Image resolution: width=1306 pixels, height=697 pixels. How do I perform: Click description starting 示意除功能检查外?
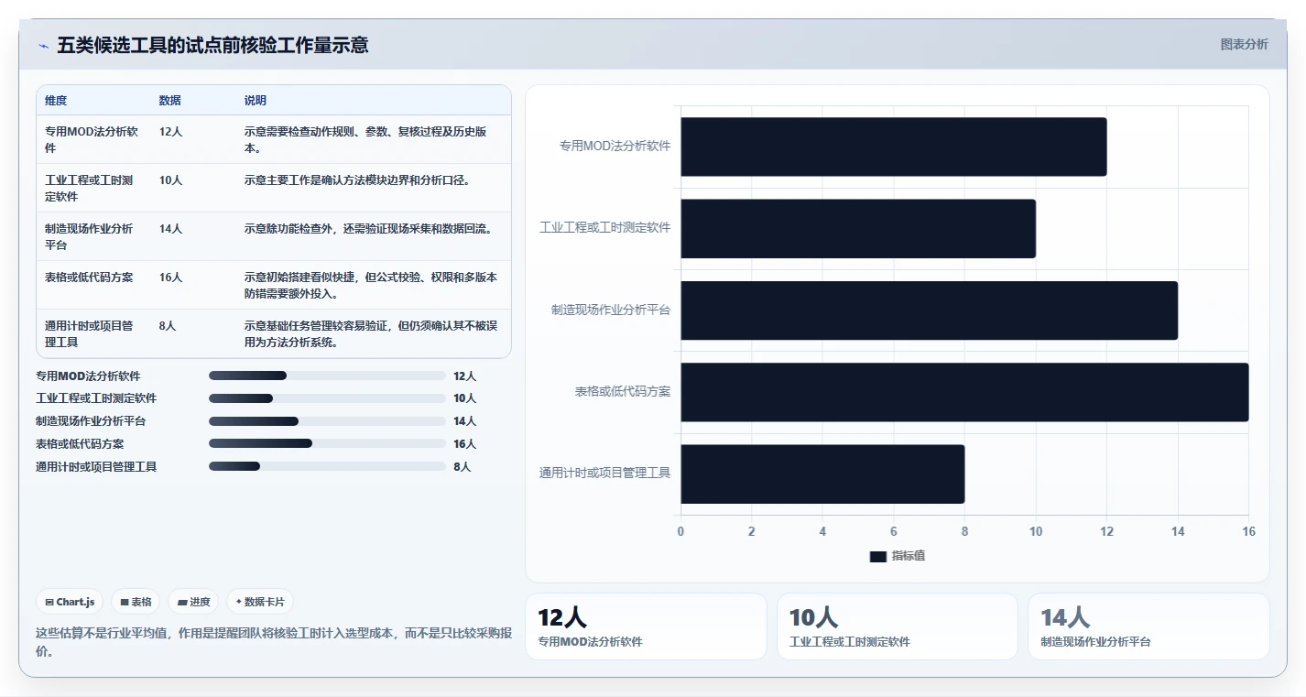click(368, 228)
